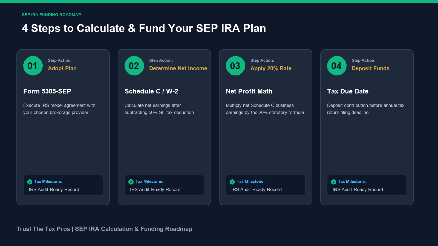Click 'Step Action:' label above Deposit Funds
The width and height of the screenshot is (438, 246).
pyautogui.click(x=364, y=60)
